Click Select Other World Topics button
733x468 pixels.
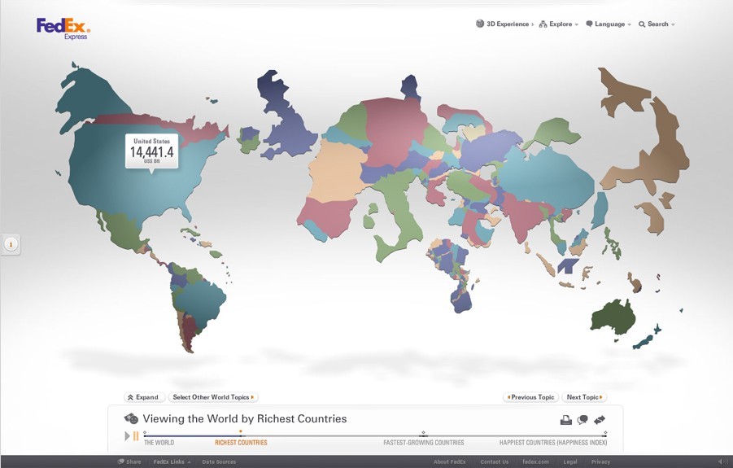pos(213,397)
